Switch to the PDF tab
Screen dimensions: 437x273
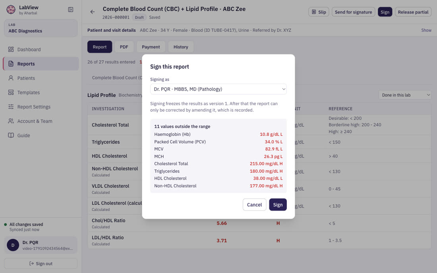124,47
